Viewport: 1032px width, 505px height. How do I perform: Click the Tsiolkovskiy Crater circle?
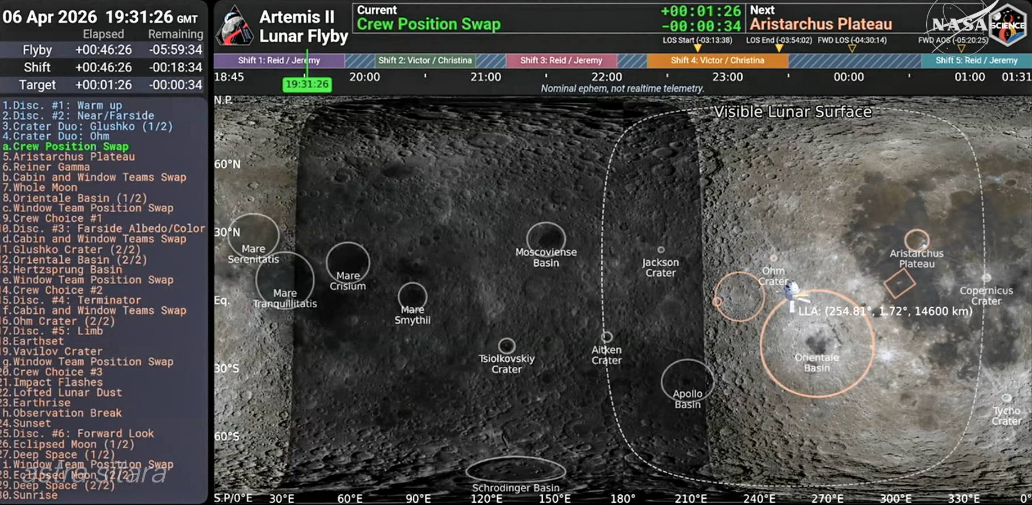tap(507, 345)
